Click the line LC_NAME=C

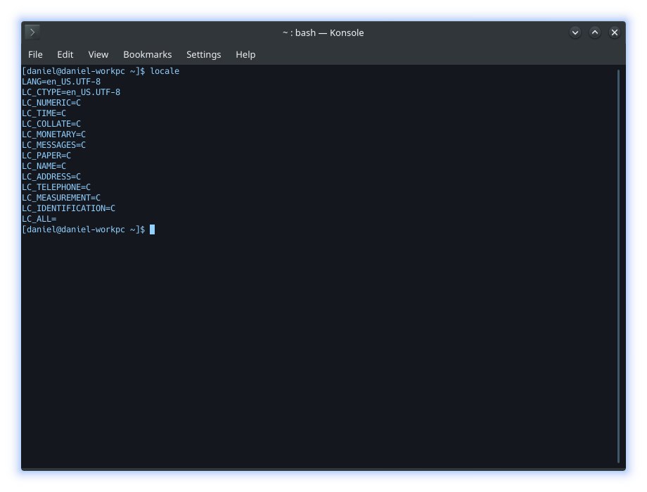[x=44, y=166]
